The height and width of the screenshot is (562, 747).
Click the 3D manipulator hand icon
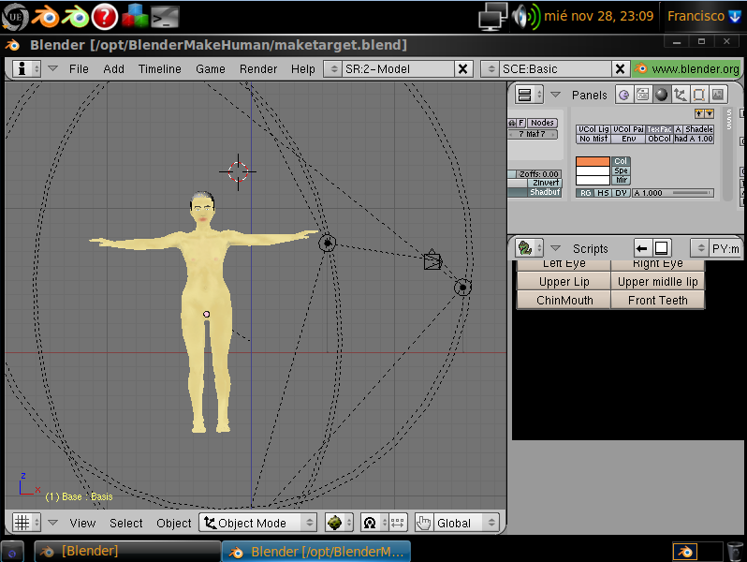[424, 523]
